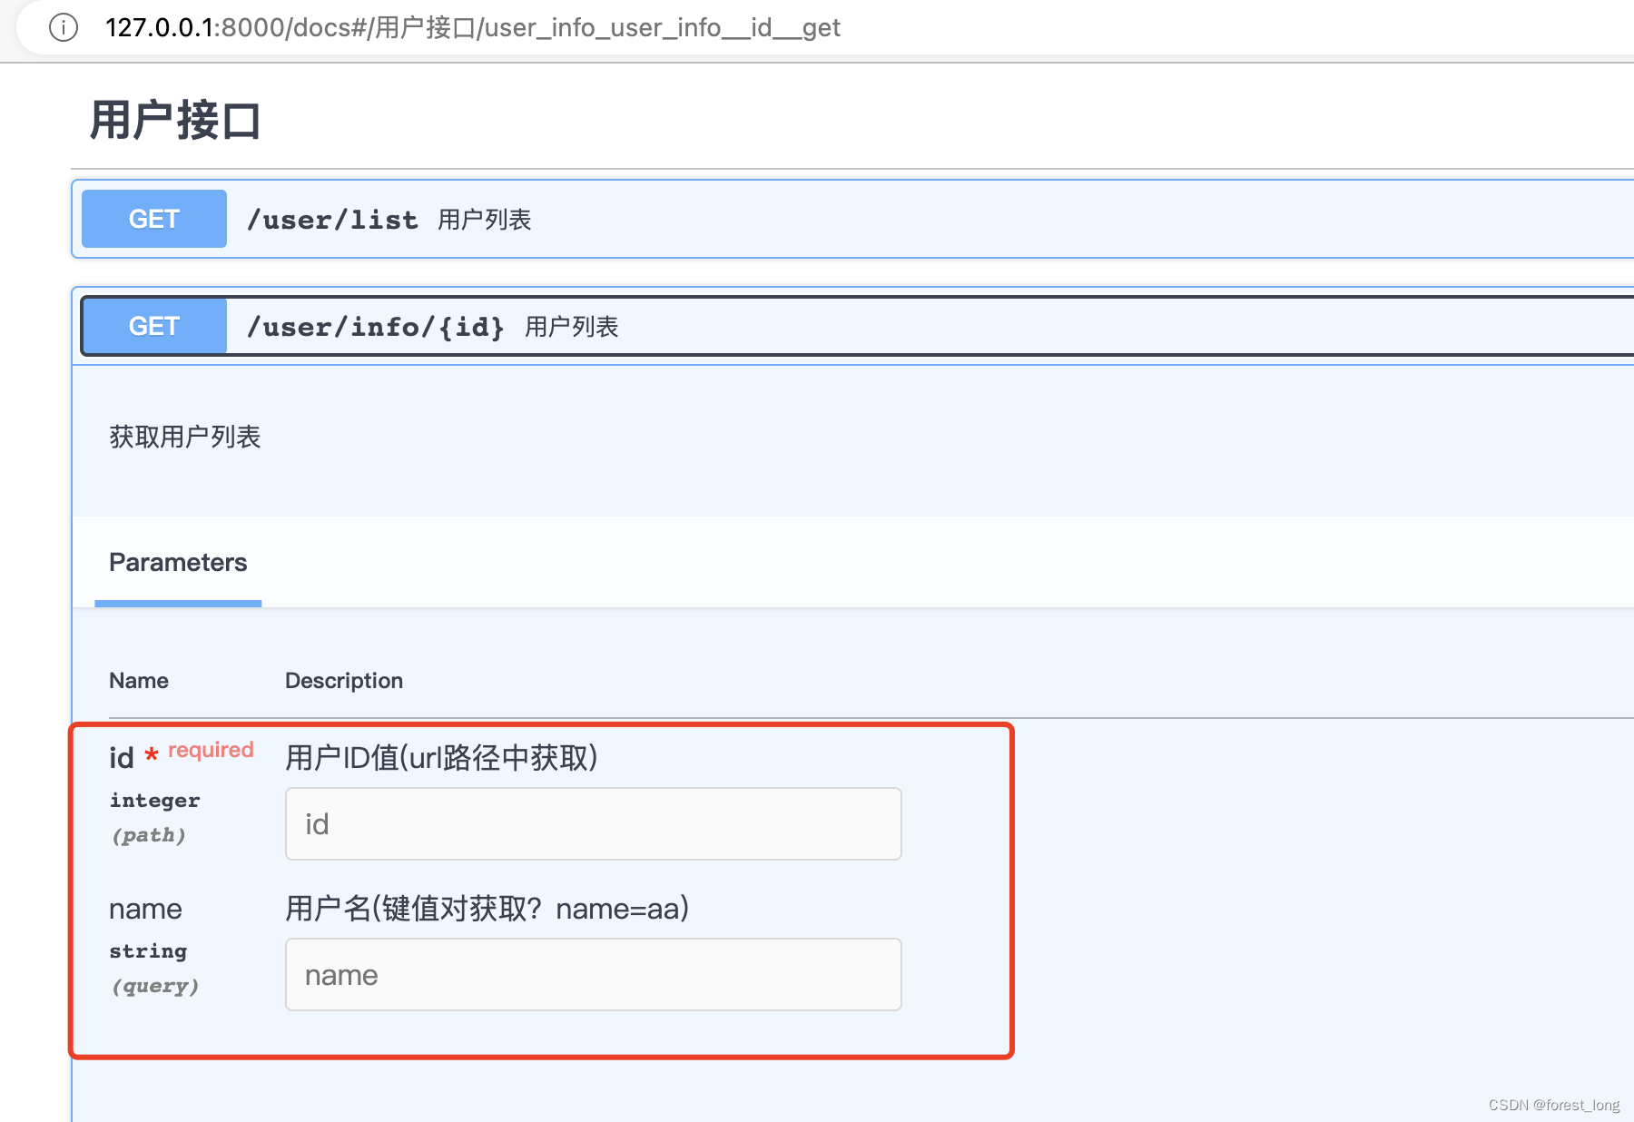Click inside the id input field
The height and width of the screenshot is (1122, 1634).
coord(593,823)
